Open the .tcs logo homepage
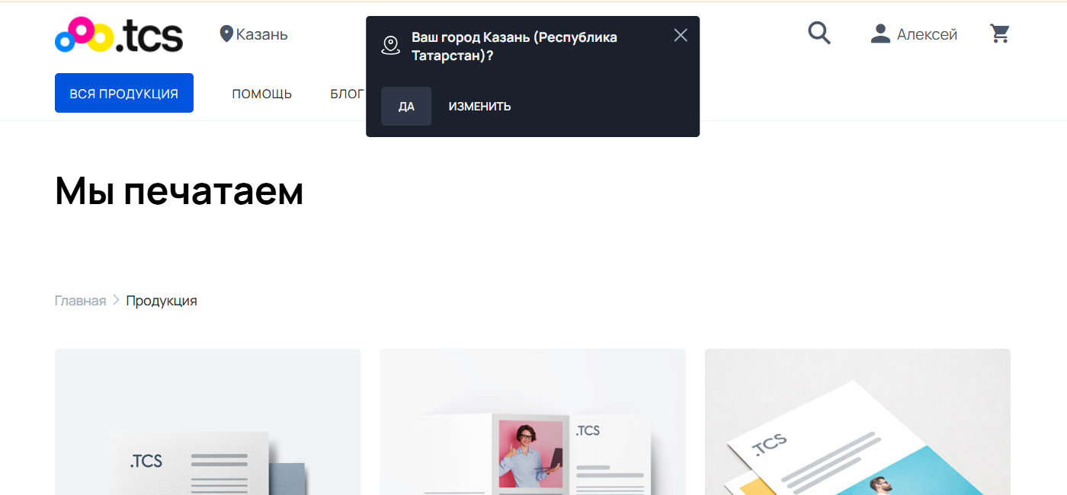1067x495 pixels. click(119, 34)
